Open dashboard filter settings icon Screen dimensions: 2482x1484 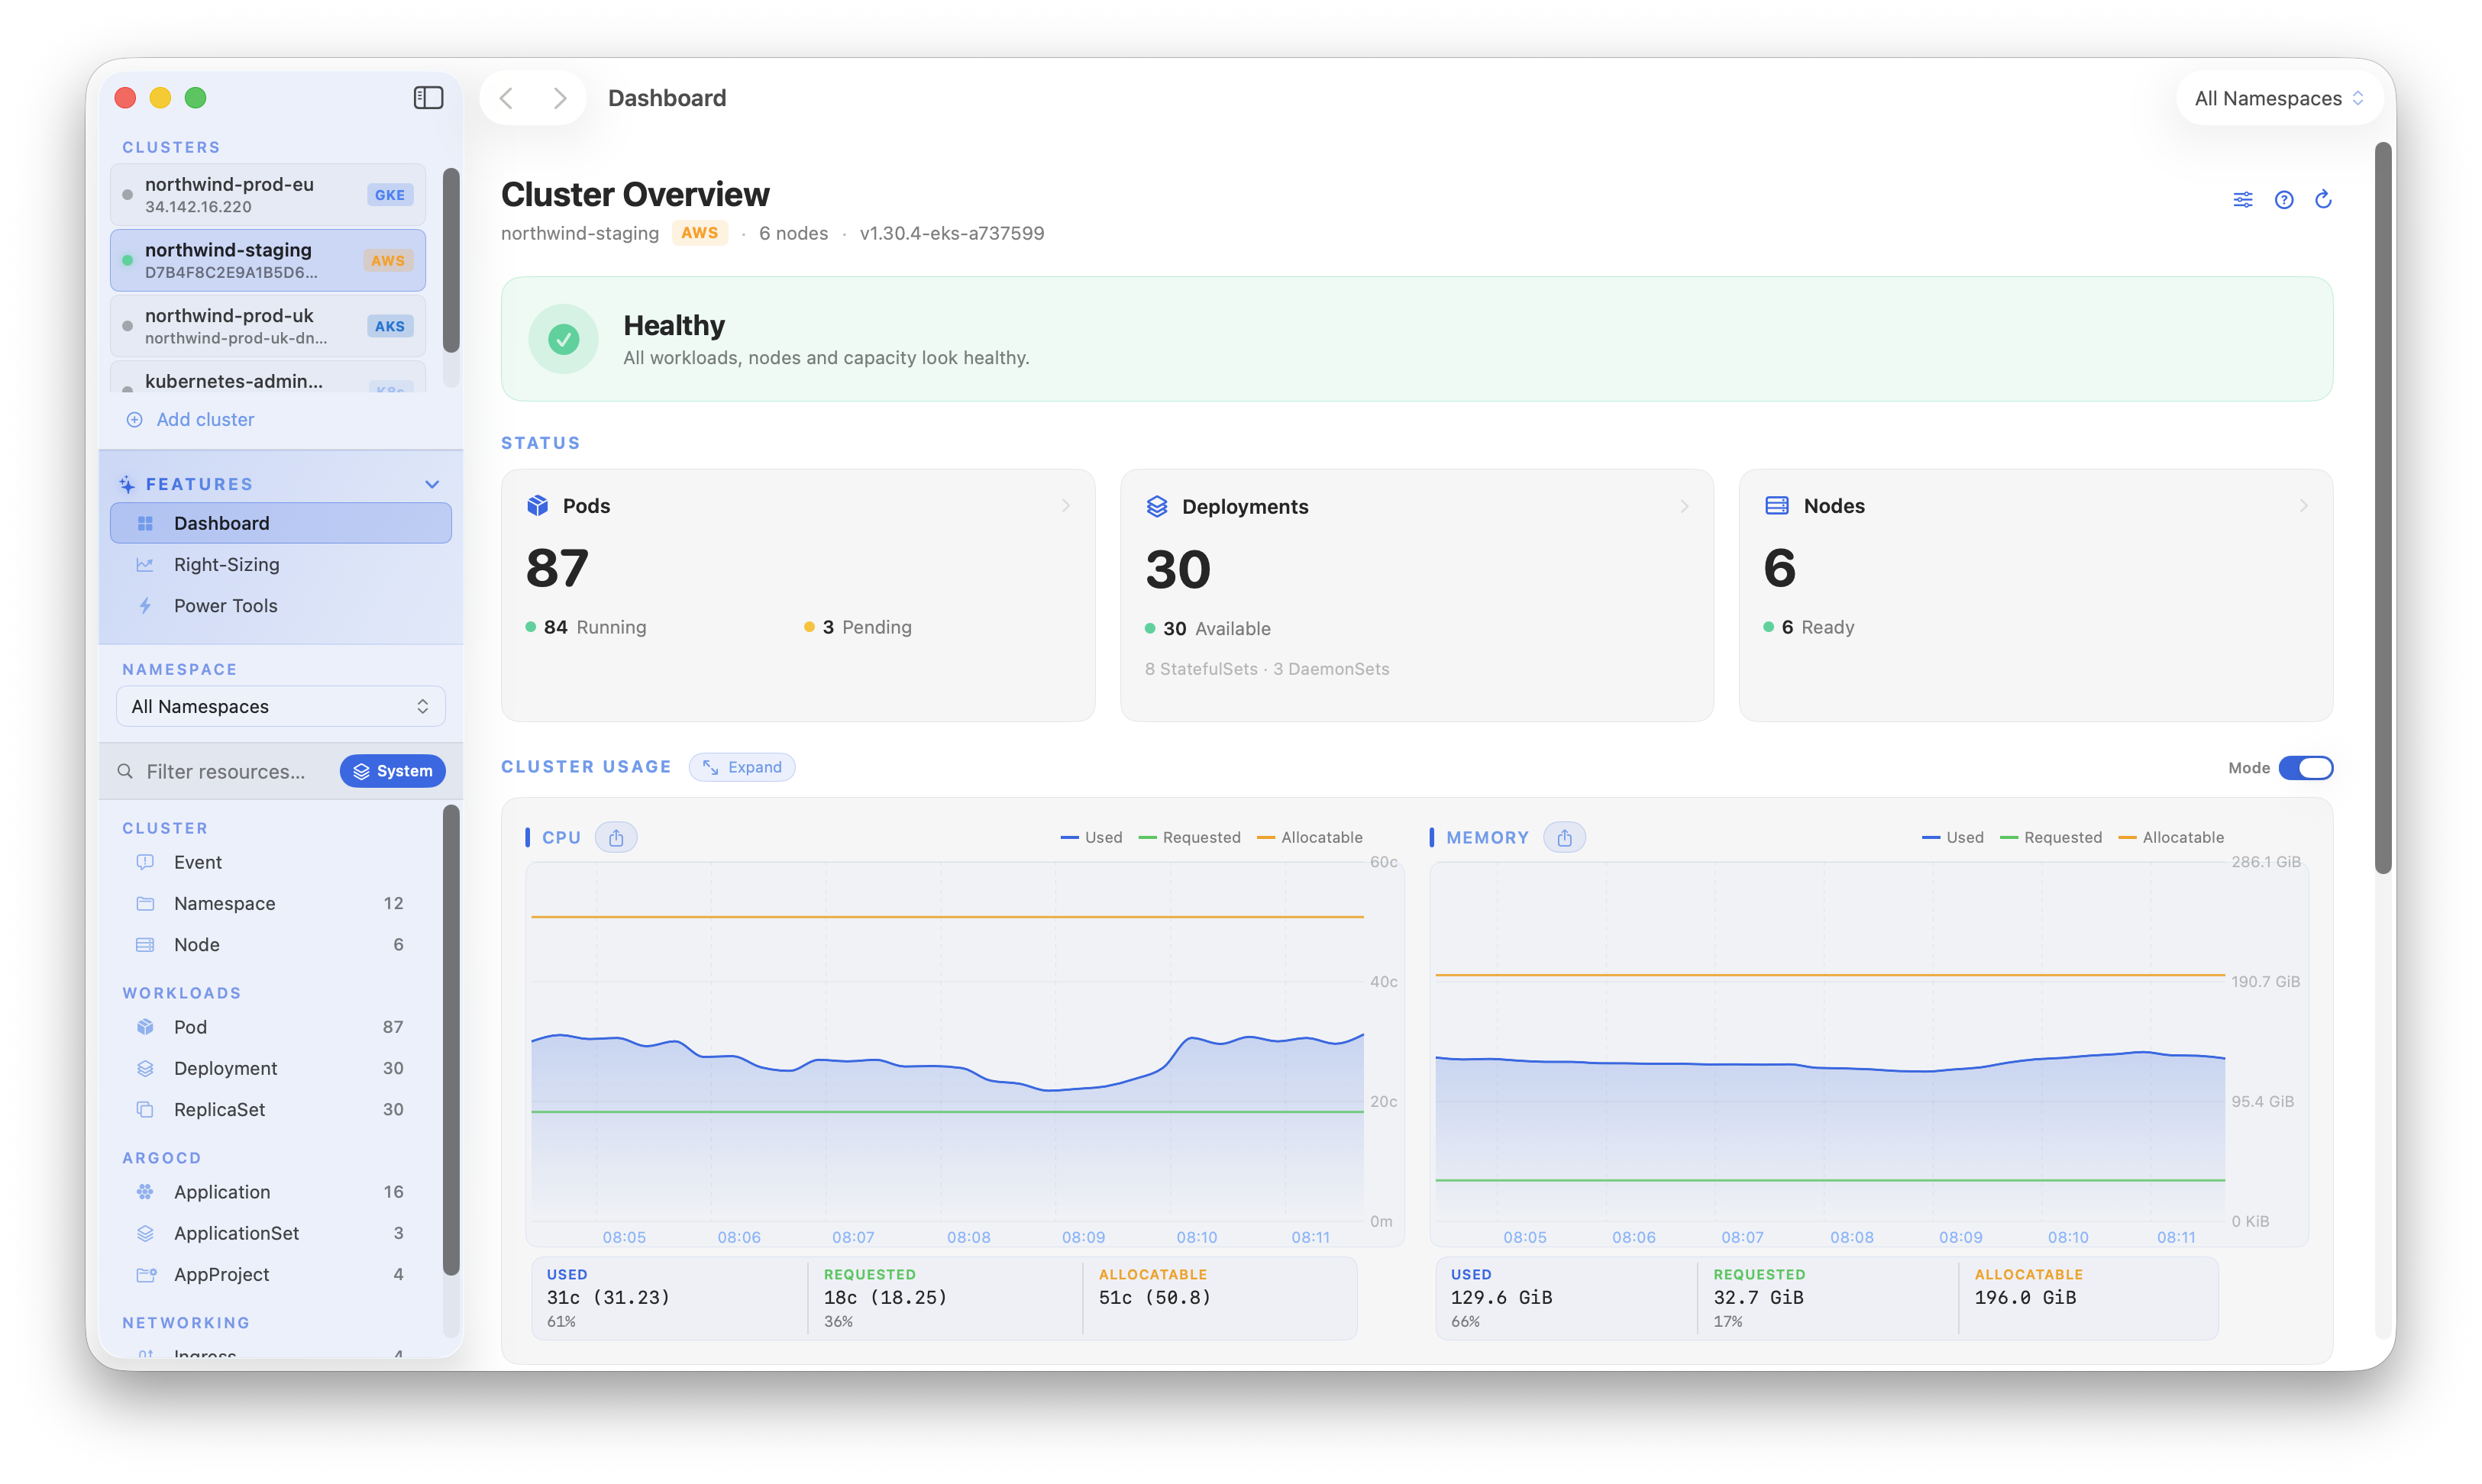pyautogui.click(x=2243, y=200)
